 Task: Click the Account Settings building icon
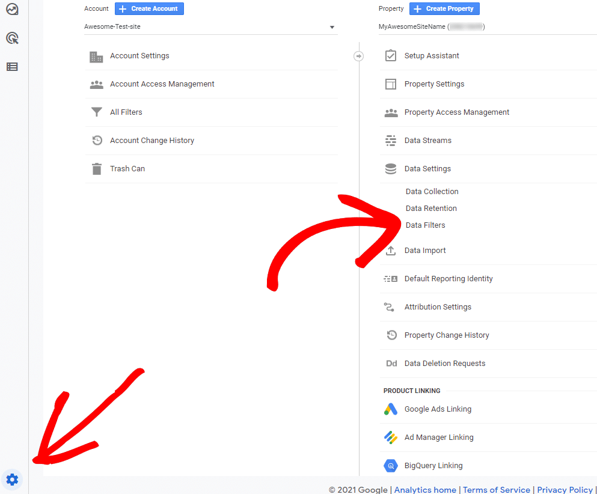click(96, 56)
